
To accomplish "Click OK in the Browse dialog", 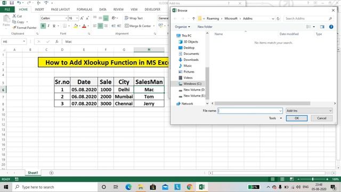I will coord(297,118).
